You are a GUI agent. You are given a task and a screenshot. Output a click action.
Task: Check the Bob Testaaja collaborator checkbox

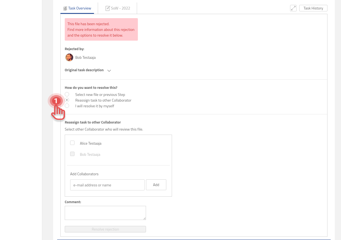72,154
